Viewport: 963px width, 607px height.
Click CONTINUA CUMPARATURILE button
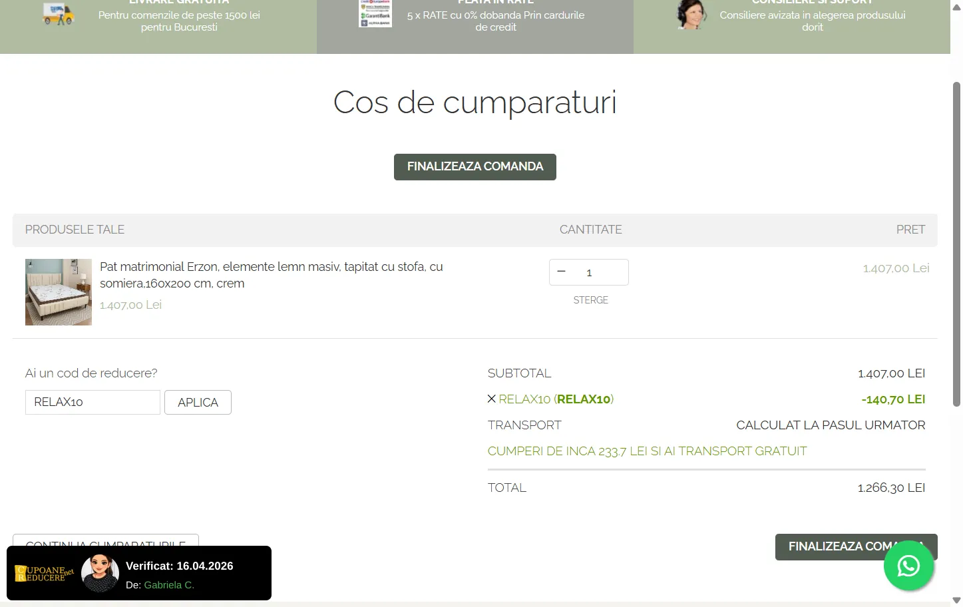coord(105,540)
